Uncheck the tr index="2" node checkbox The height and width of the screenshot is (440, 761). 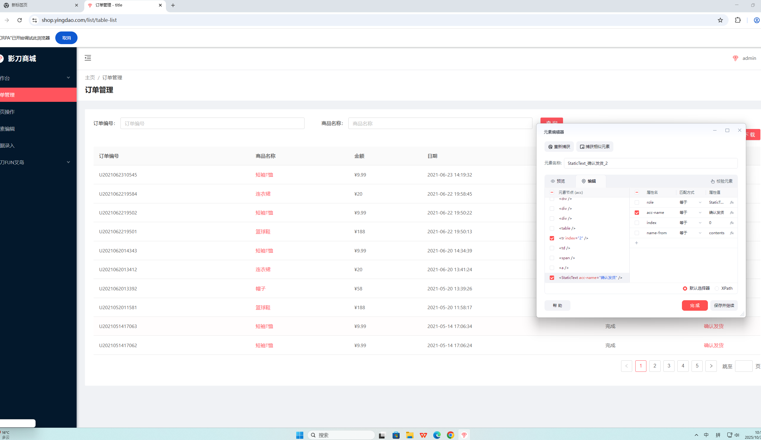552,238
